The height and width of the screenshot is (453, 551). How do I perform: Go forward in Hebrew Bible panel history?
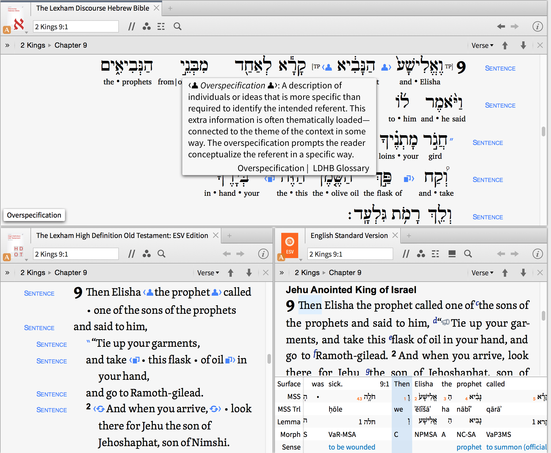(x=515, y=27)
